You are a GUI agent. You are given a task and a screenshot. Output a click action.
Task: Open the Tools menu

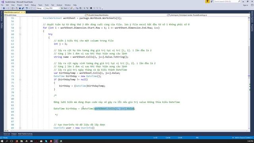[x=47, y=5]
